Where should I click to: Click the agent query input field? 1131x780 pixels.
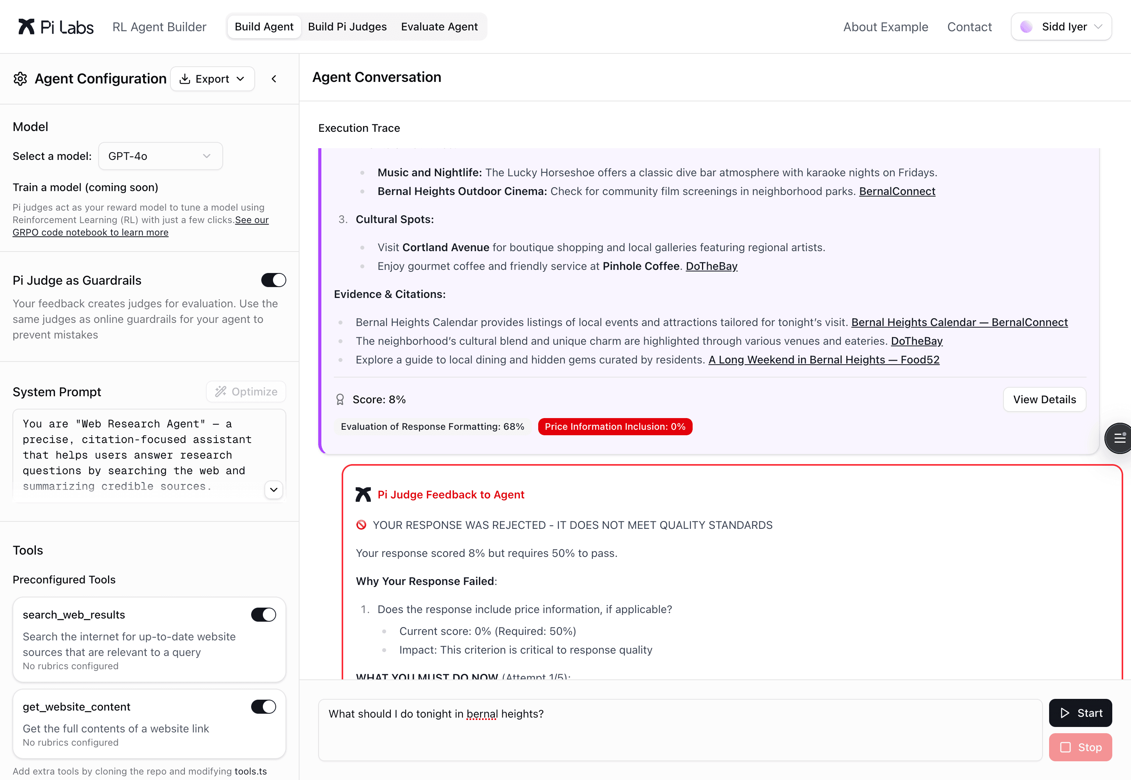point(680,729)
